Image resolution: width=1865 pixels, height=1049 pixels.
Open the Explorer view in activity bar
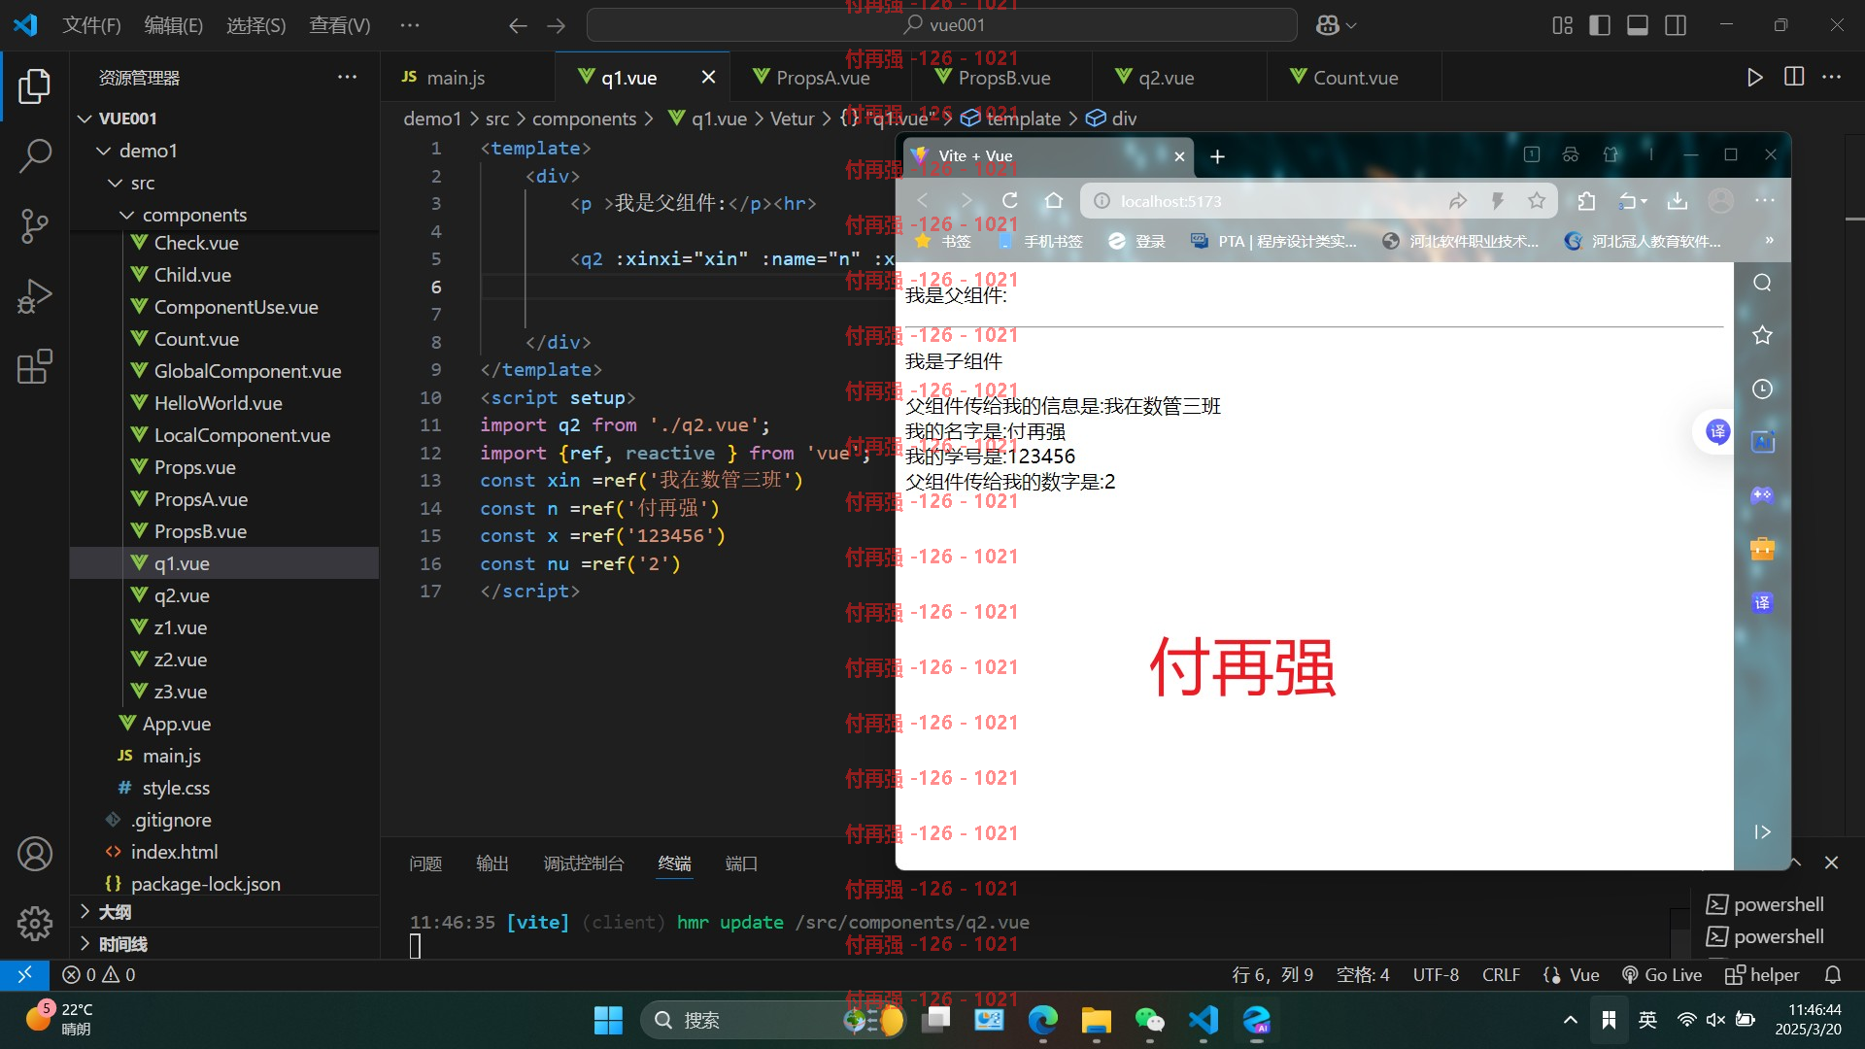pyautogui.click(x=35, y=86)
